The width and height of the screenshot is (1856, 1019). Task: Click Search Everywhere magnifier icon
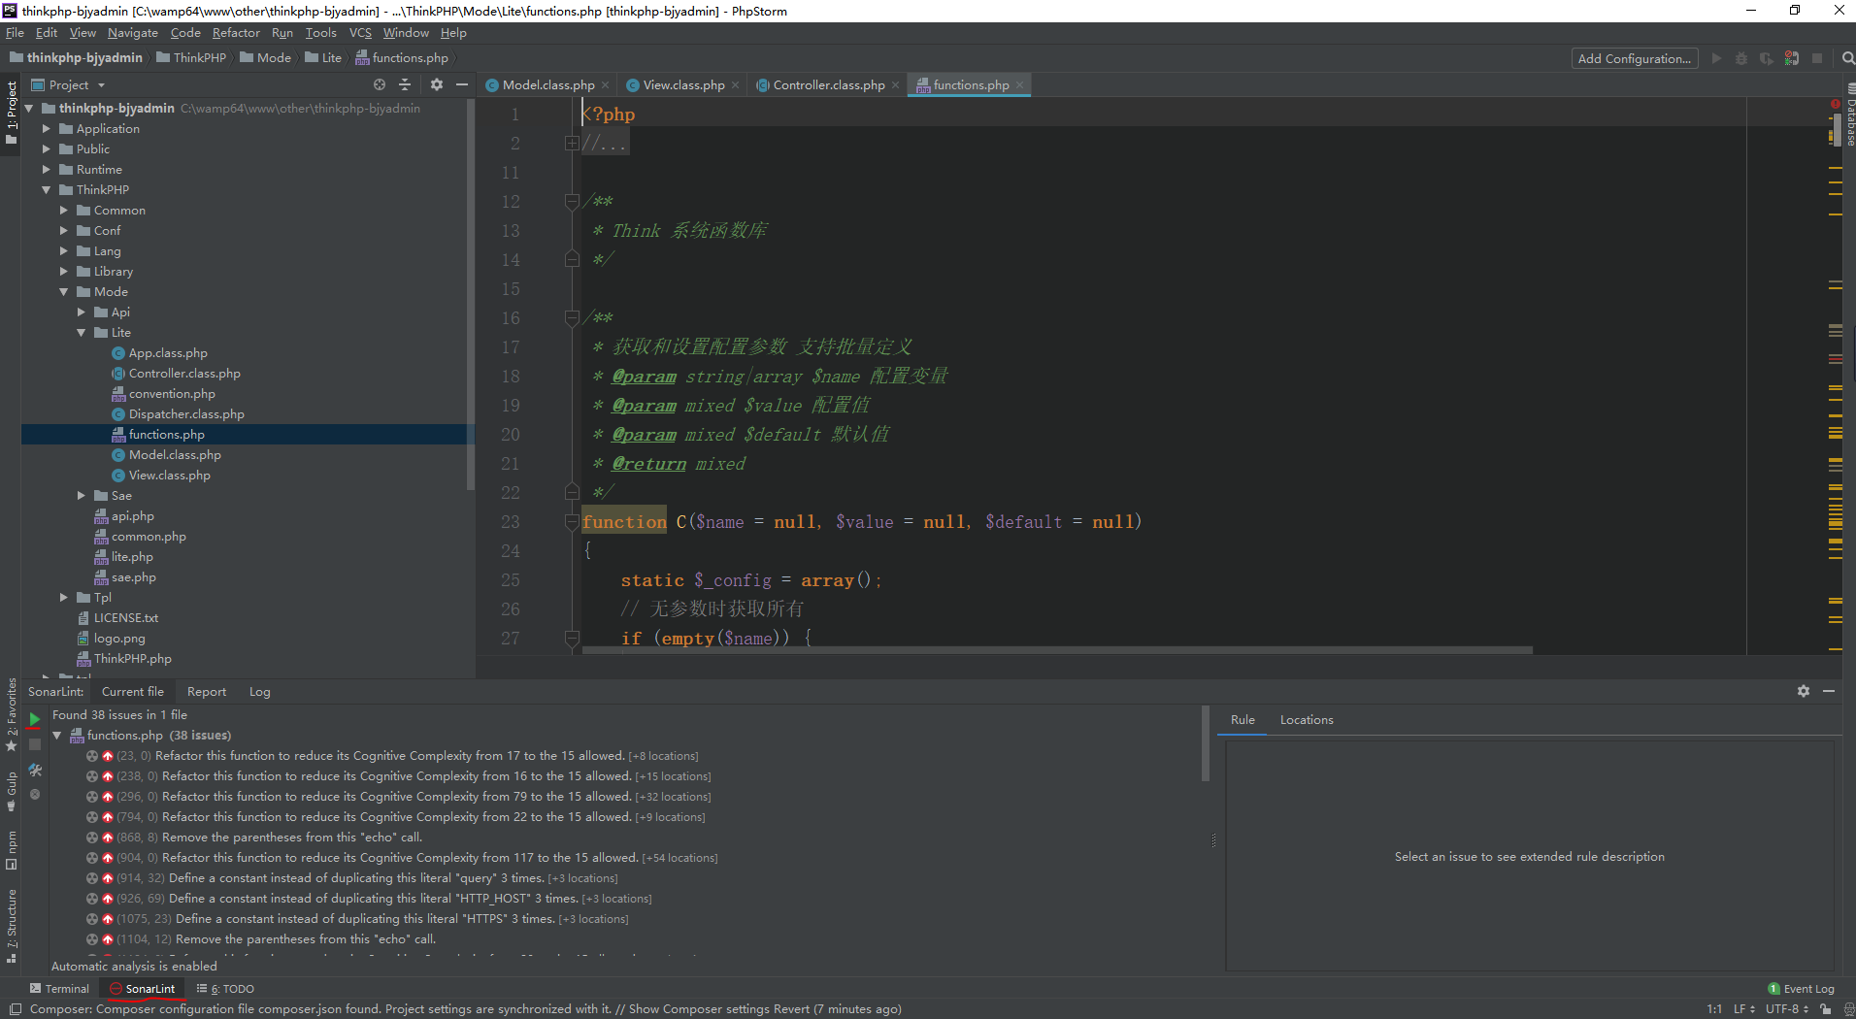tap(1848, 58)
